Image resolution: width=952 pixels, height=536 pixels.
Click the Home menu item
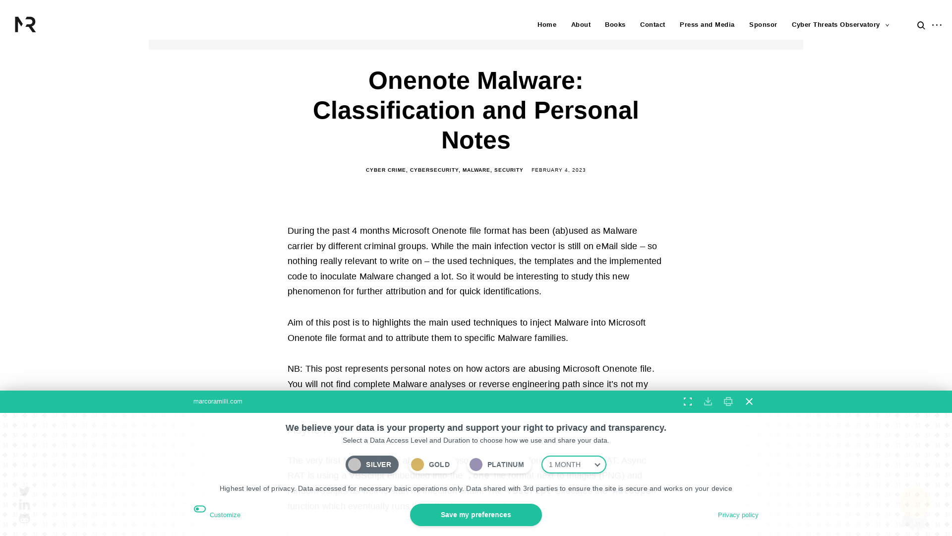click(546, 24)
